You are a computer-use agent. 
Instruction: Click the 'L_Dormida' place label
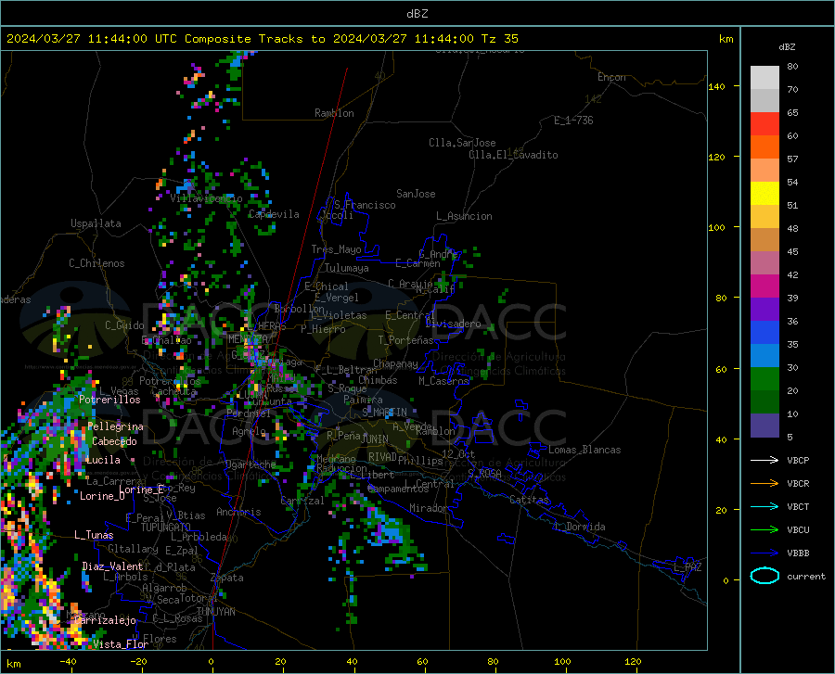point(579,527)
